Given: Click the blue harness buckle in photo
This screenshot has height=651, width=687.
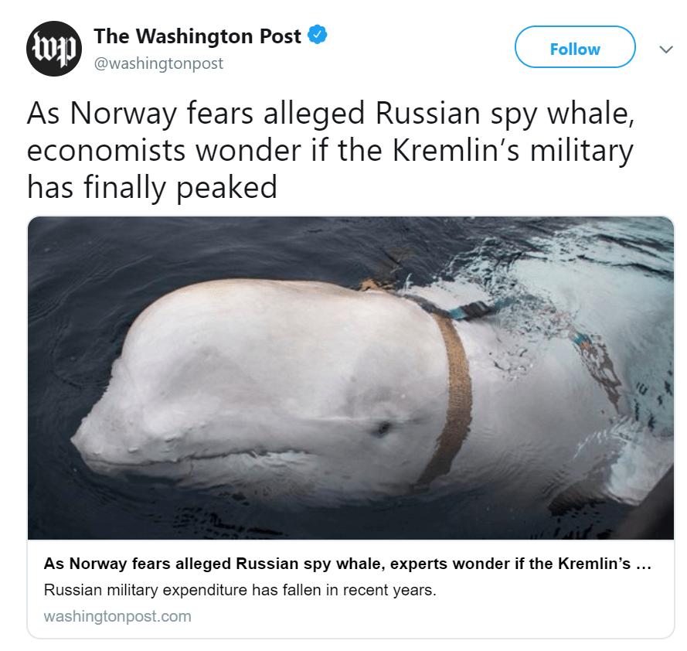Looking at the screenshot, I should point(471,311).
